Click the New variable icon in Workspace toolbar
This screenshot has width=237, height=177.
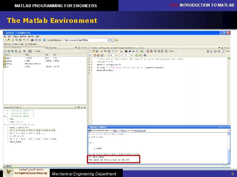[5, 51]
